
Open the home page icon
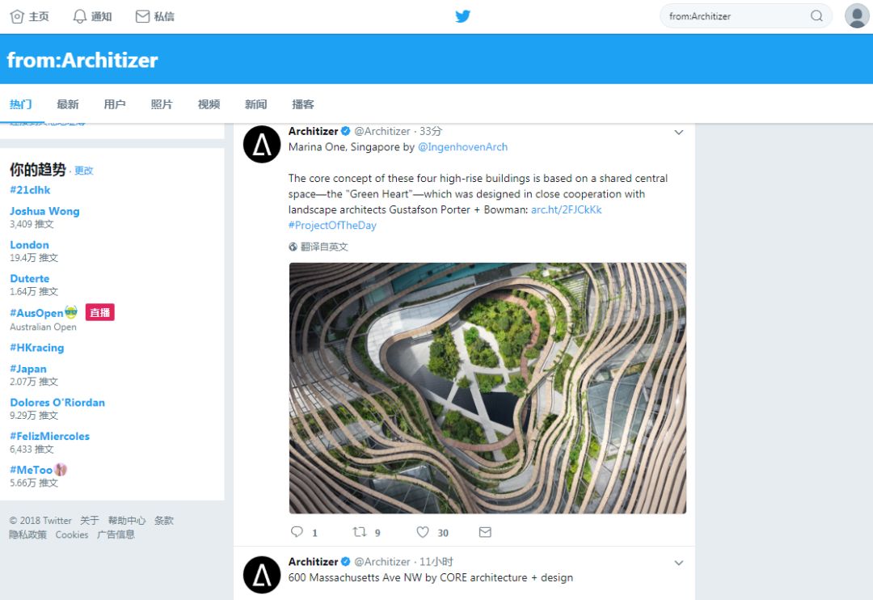(x=17, y=16)
